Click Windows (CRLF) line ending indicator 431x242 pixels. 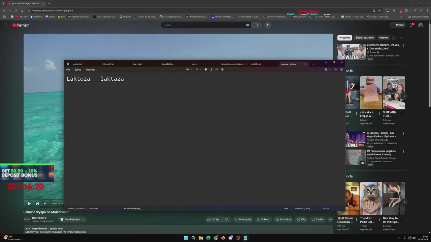tap(302, 209)
